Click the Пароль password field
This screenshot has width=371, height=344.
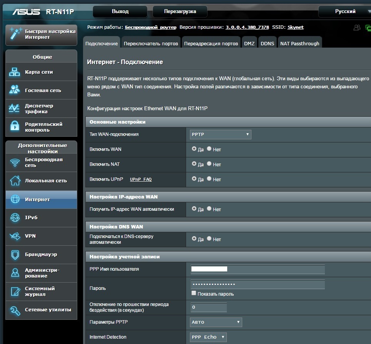[258, 284]
